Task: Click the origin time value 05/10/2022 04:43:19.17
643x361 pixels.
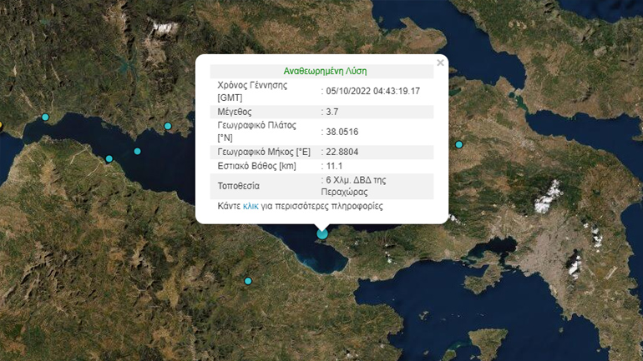Action: (372, 91)
